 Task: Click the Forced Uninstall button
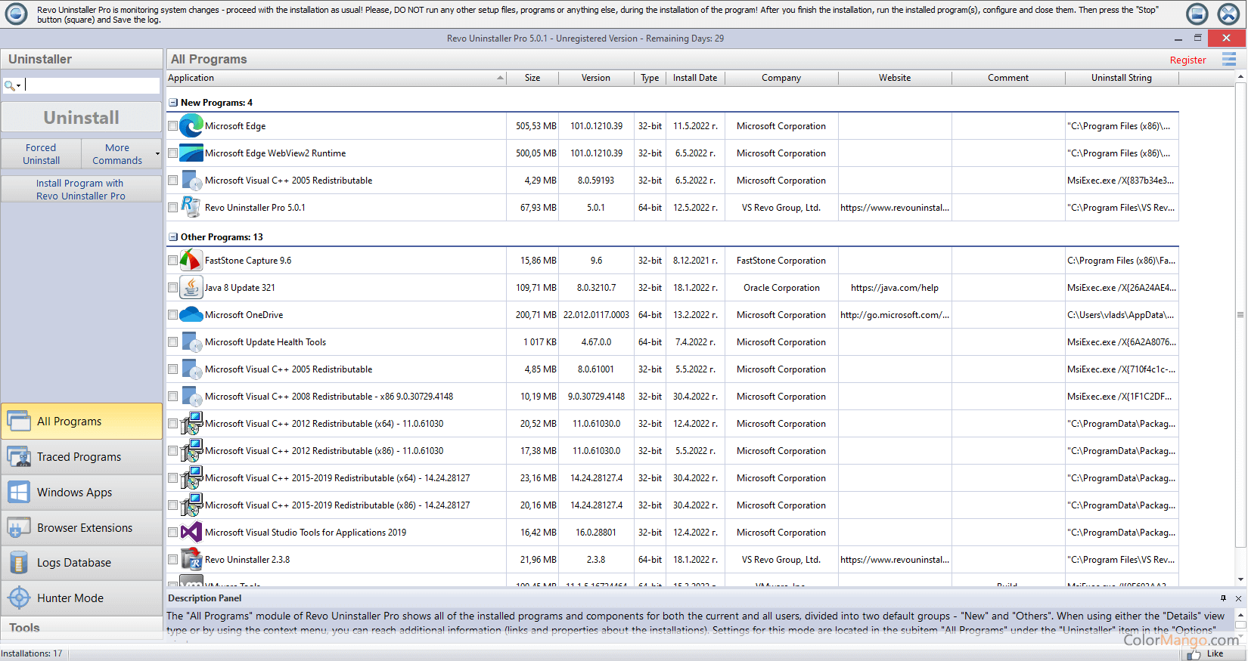42,154
